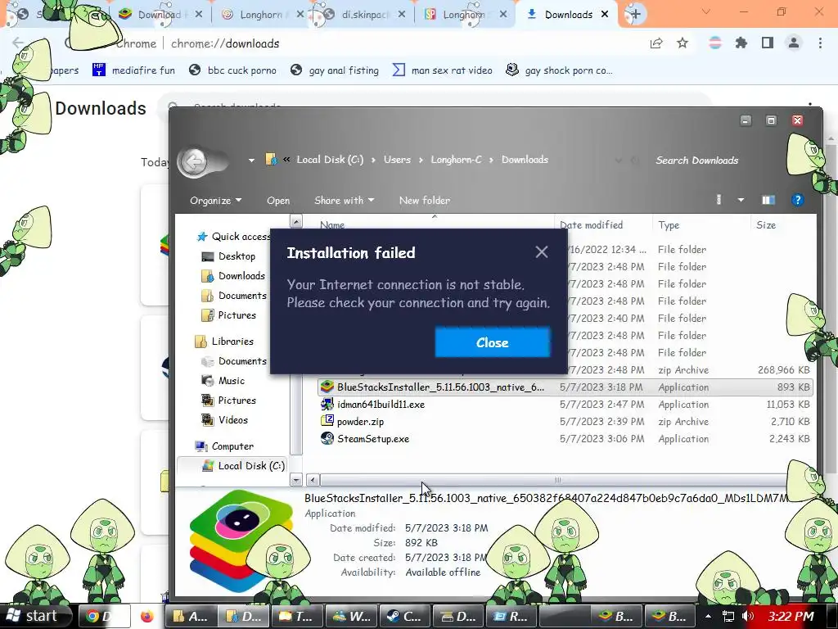Open Firefox from the taskbar

tap(147, 616)
